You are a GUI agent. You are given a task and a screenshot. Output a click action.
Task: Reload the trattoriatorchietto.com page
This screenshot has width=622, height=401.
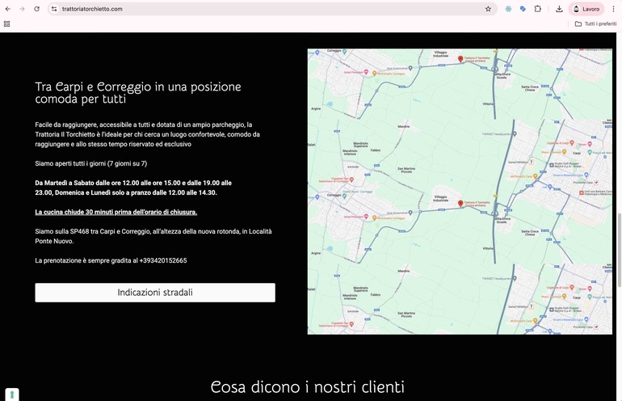36,9
